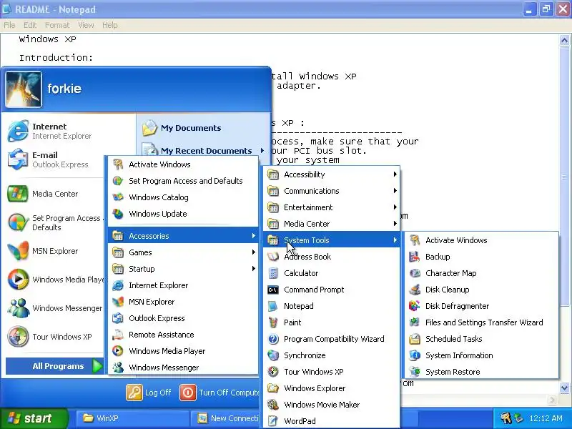Launch Media Center from start menu
The height and width of the screenshot is (429, 572).
[x=55, y=194]
